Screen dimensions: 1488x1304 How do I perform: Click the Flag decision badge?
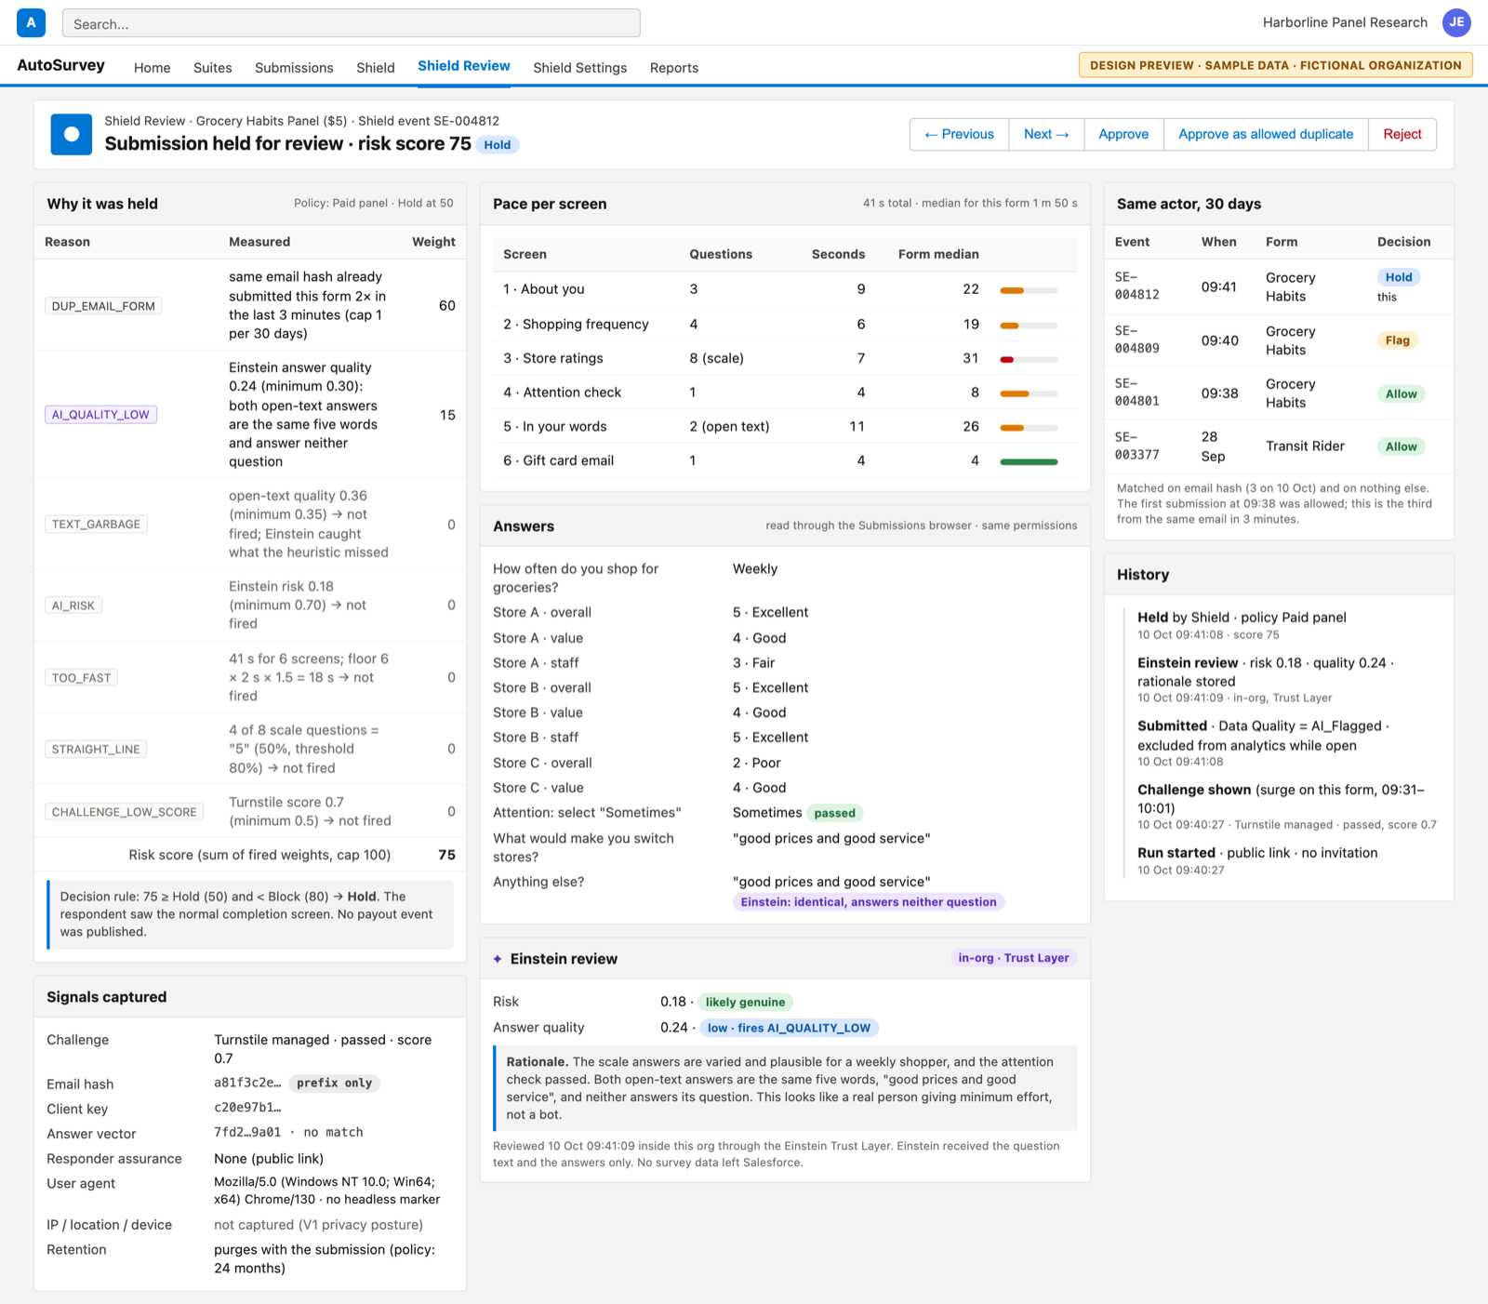(x=1397, y=340)
